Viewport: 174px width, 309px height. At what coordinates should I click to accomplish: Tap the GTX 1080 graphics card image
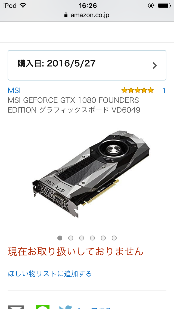91,174
